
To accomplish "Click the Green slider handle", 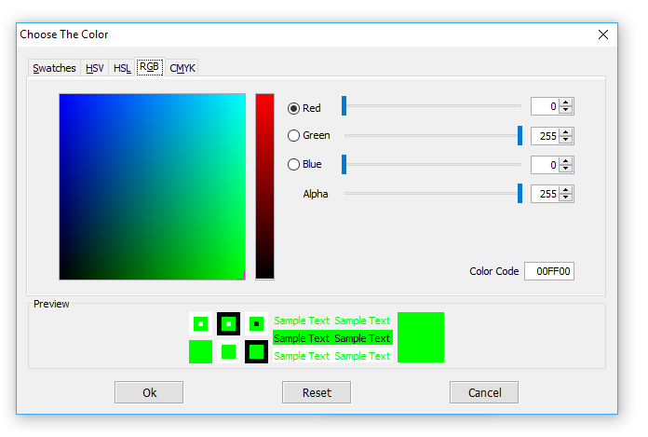I will (x=520, y=136).
